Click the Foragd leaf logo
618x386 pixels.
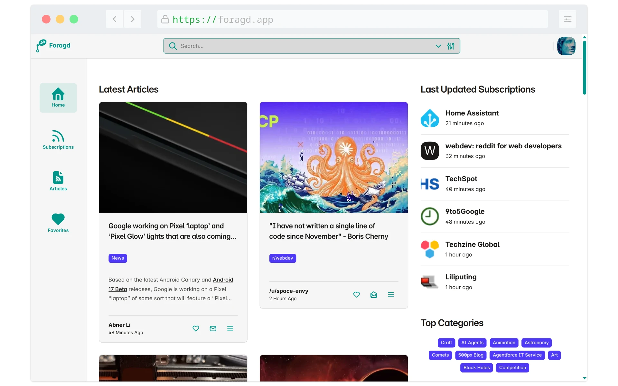[41, 46]
